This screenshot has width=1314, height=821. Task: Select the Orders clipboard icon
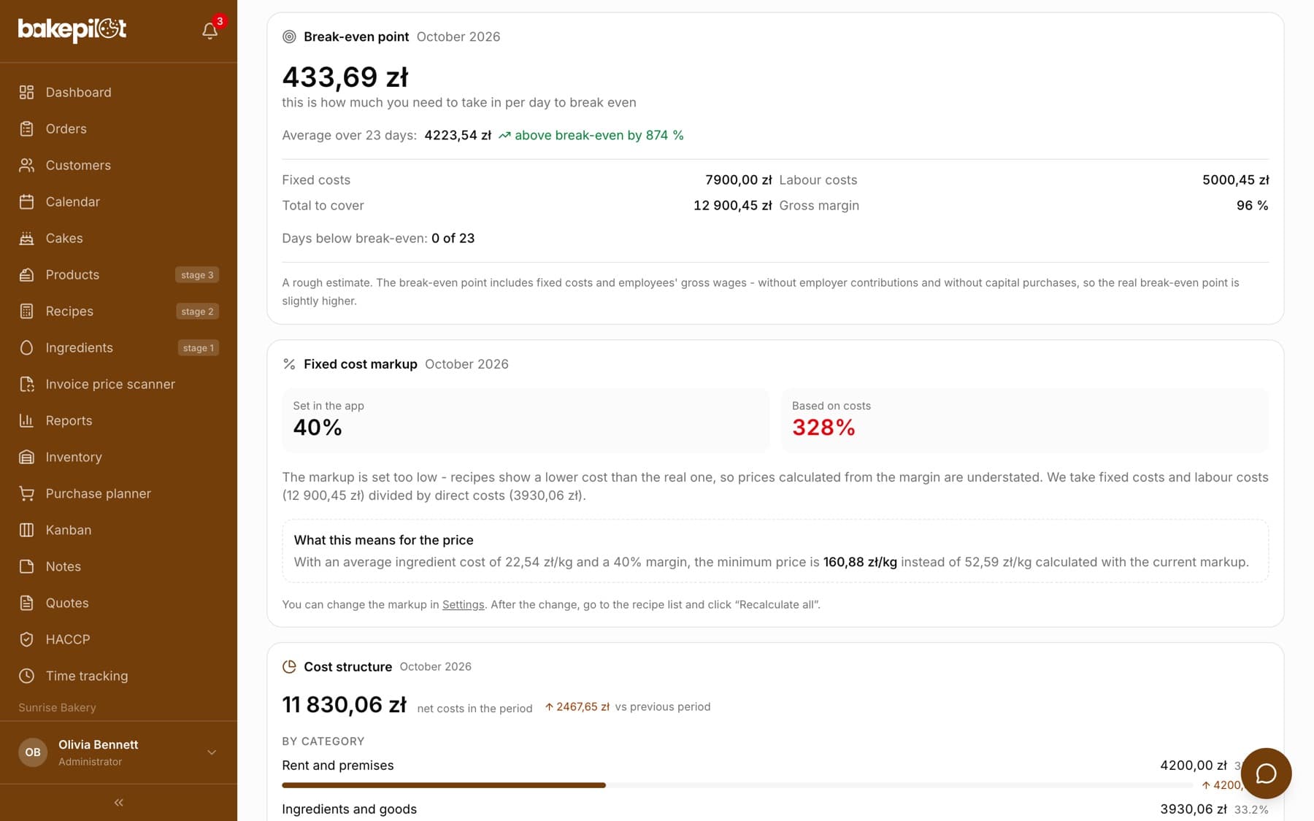pyautogui.click(x=27, y=128)
